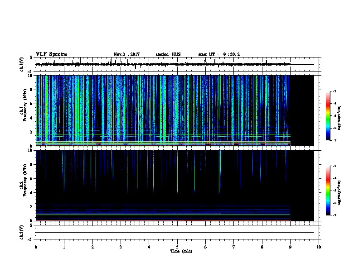The height and width of the screenshot is (277, 359).
Task: Click the time axis tick label "5"
Action: coord(177,247)
